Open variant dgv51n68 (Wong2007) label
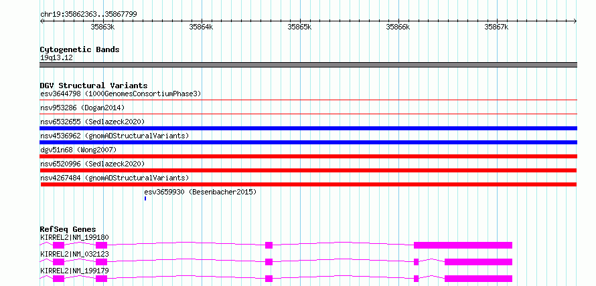 coord(78,150)
